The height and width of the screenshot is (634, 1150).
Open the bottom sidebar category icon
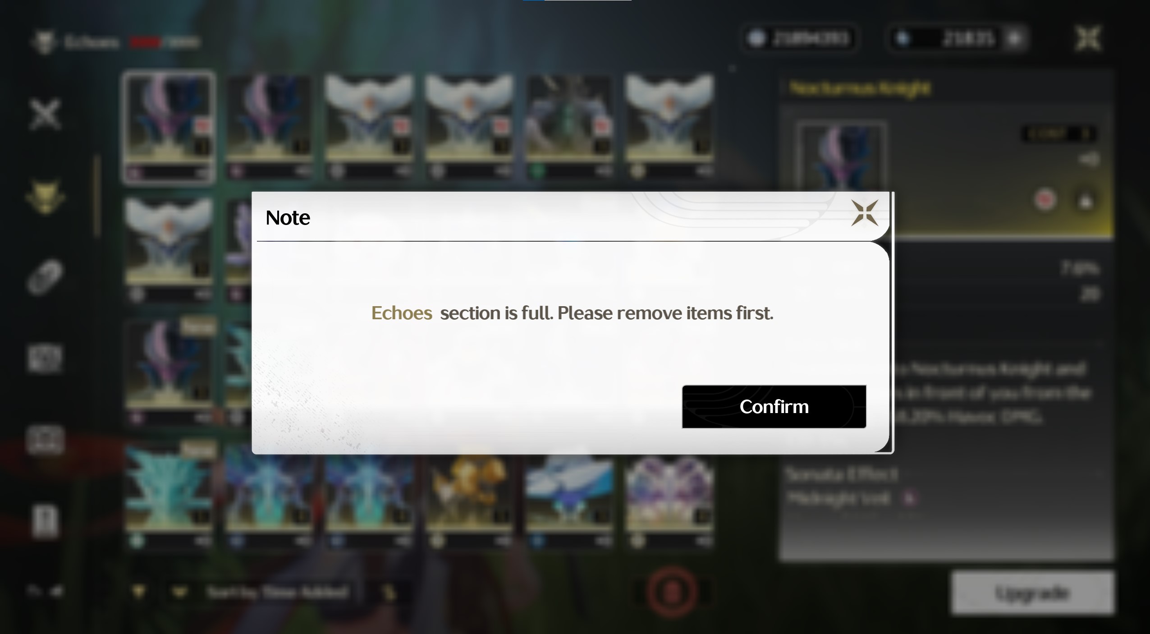[x=45, y=521]
